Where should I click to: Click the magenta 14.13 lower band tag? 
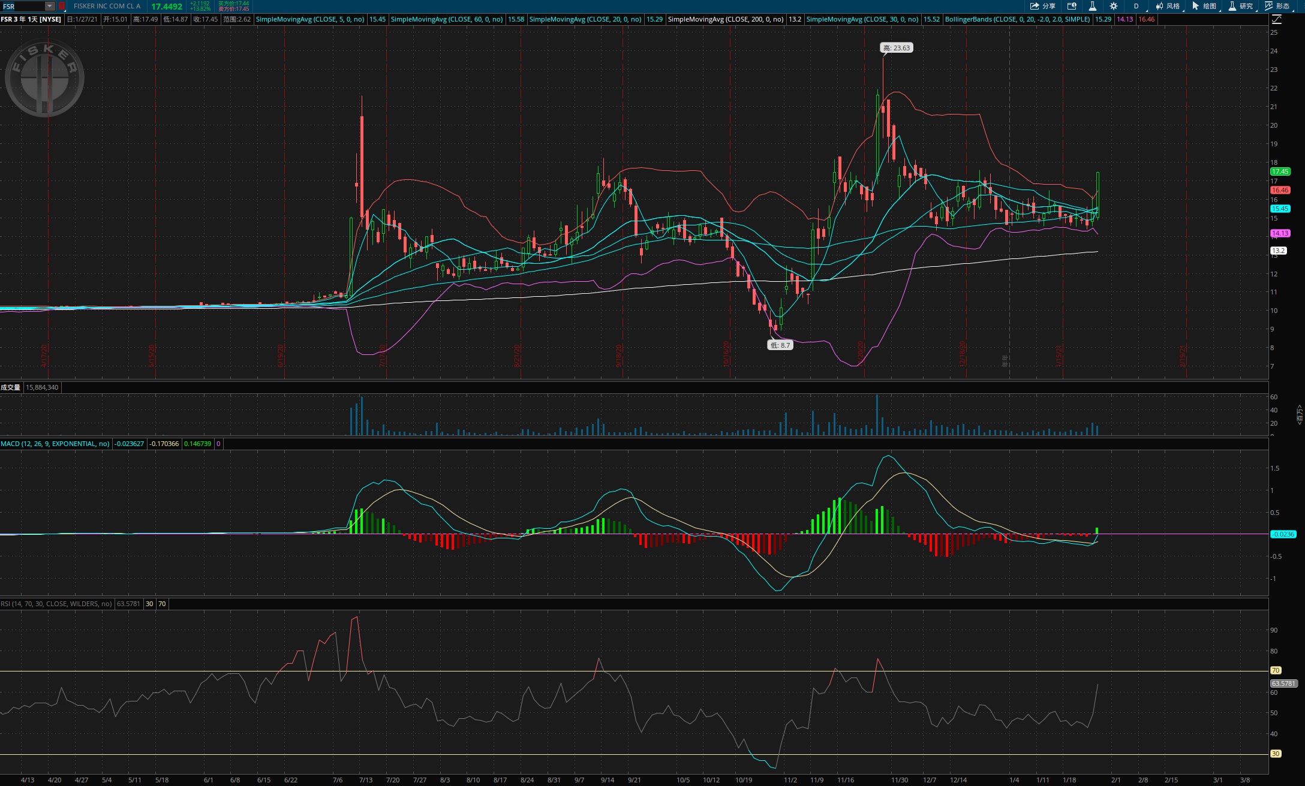pyautogui.click(x=1280, y=233)
